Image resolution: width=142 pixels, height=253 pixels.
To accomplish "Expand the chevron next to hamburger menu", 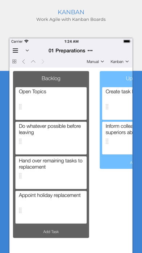I will click(x=27, y=51).
